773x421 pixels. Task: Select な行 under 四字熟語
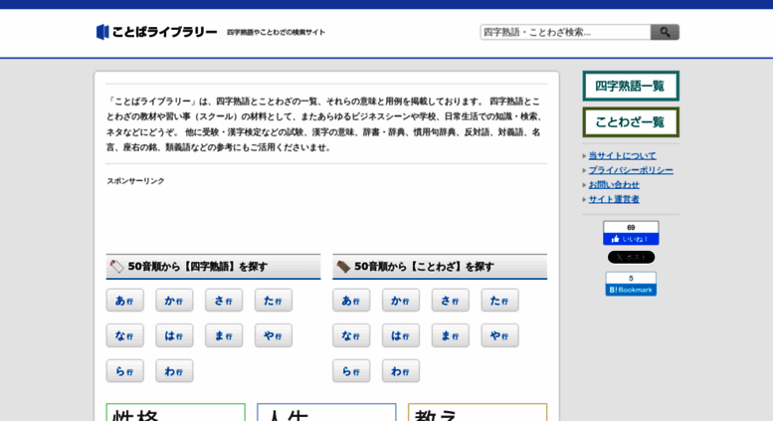124,335
